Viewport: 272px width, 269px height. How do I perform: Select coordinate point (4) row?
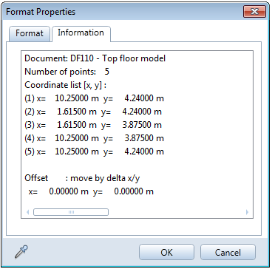[x=94, y=138]
